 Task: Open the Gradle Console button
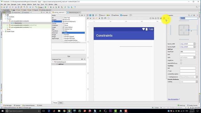click(193, 105)
